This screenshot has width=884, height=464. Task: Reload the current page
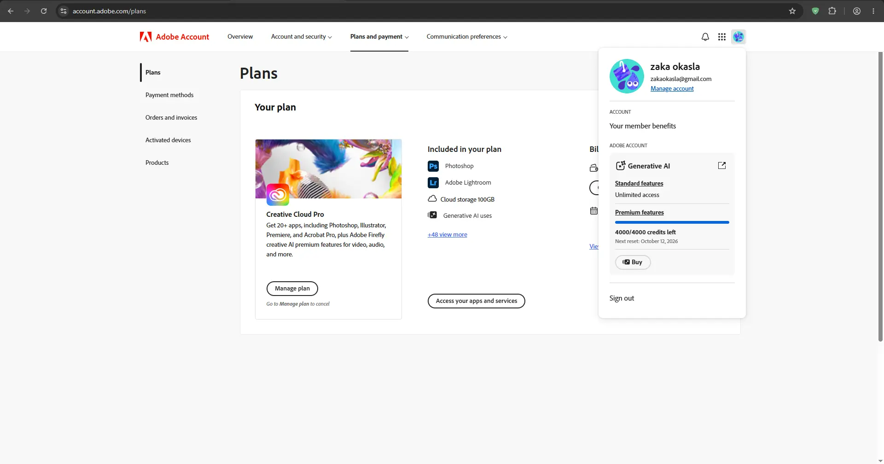44,11
